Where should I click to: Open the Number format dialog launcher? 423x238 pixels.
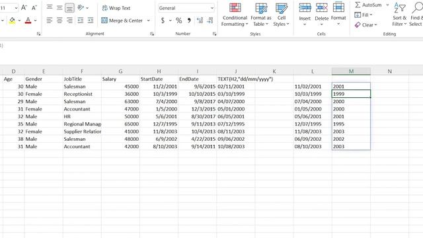pyautogui.click(x=214, y=34)
